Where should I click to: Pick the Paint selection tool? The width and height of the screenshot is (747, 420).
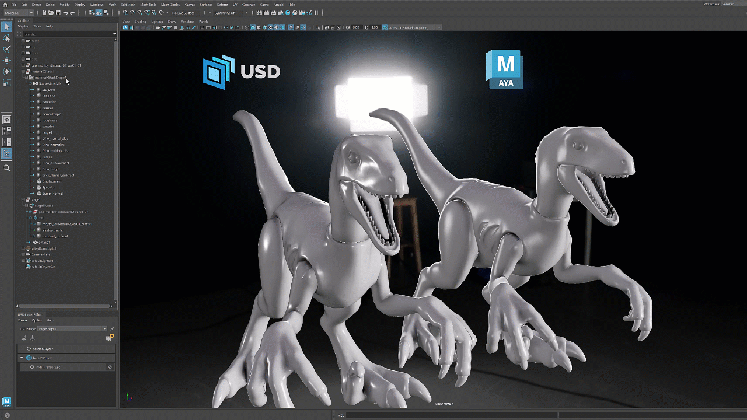[x=7, y=50]
